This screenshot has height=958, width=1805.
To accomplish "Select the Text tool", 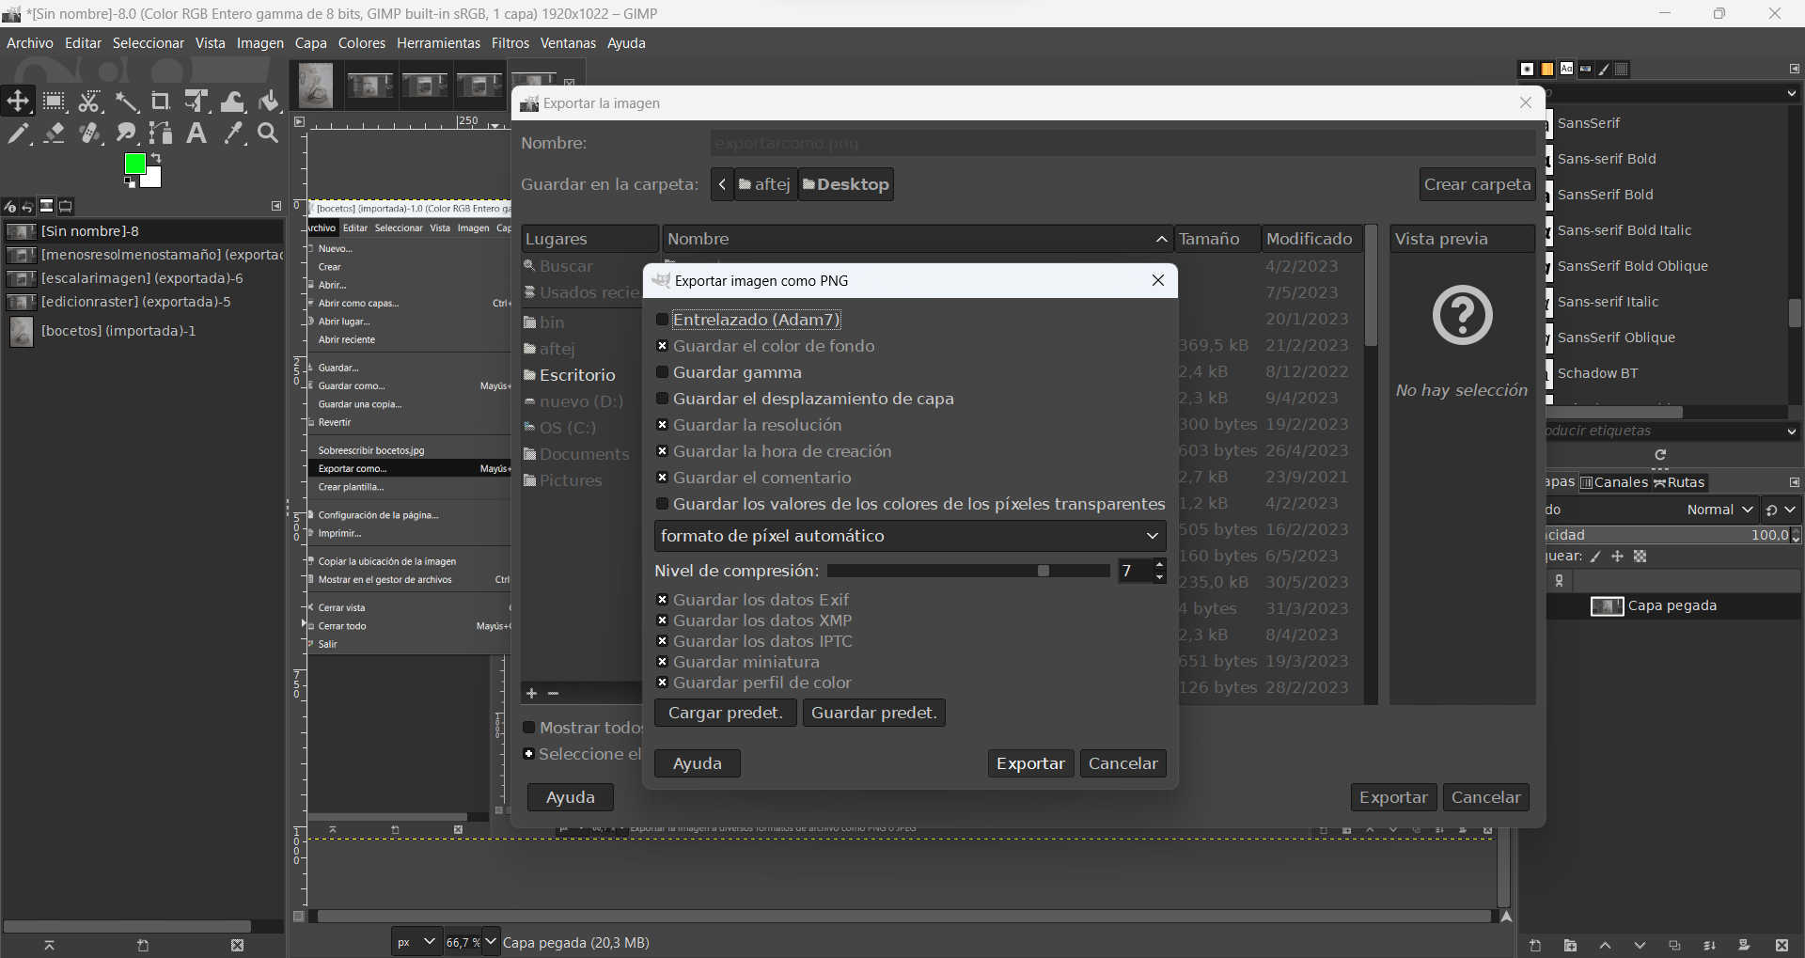I will point(196,133).
